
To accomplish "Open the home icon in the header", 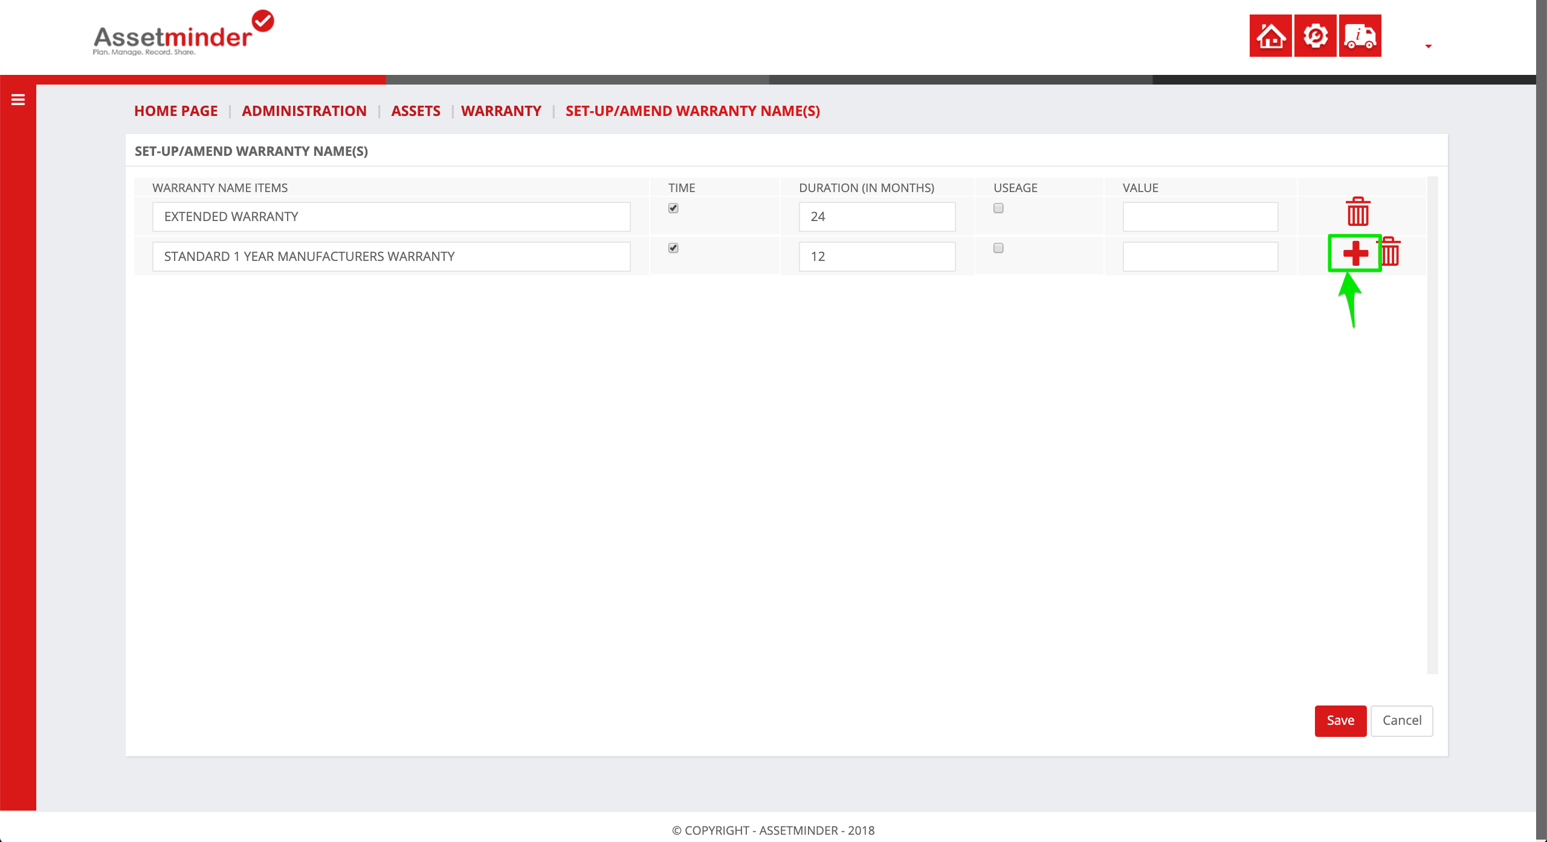I will pos(1270,36).
